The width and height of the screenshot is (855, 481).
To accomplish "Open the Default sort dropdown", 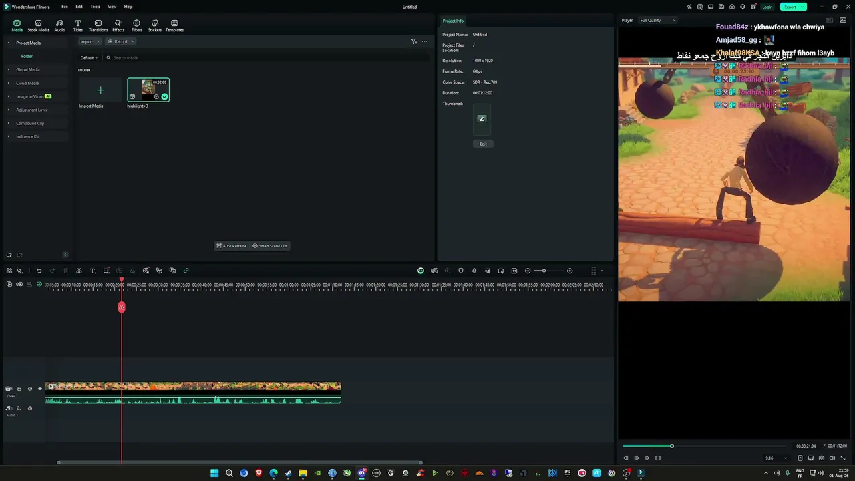I will pos(89,58).
